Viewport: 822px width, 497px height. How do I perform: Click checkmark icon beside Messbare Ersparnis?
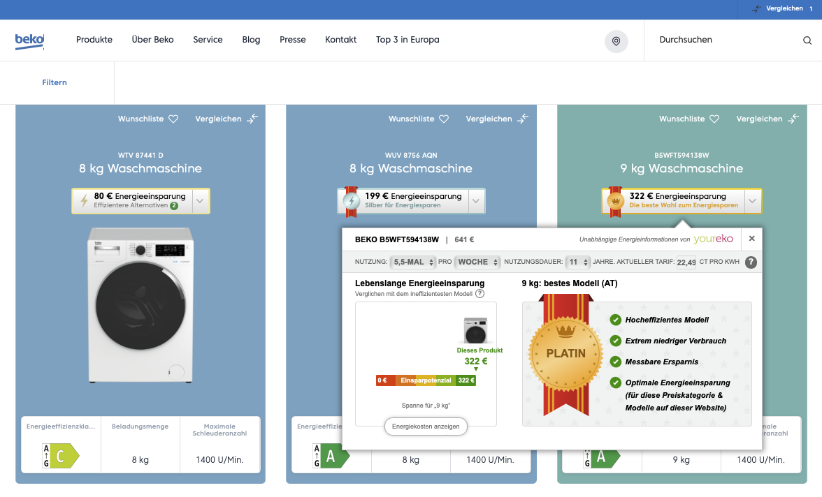(615, 362)
